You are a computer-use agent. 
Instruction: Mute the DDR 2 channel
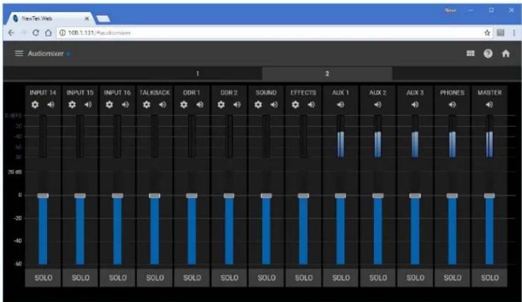pyautogui.click(x=236, y=105)
